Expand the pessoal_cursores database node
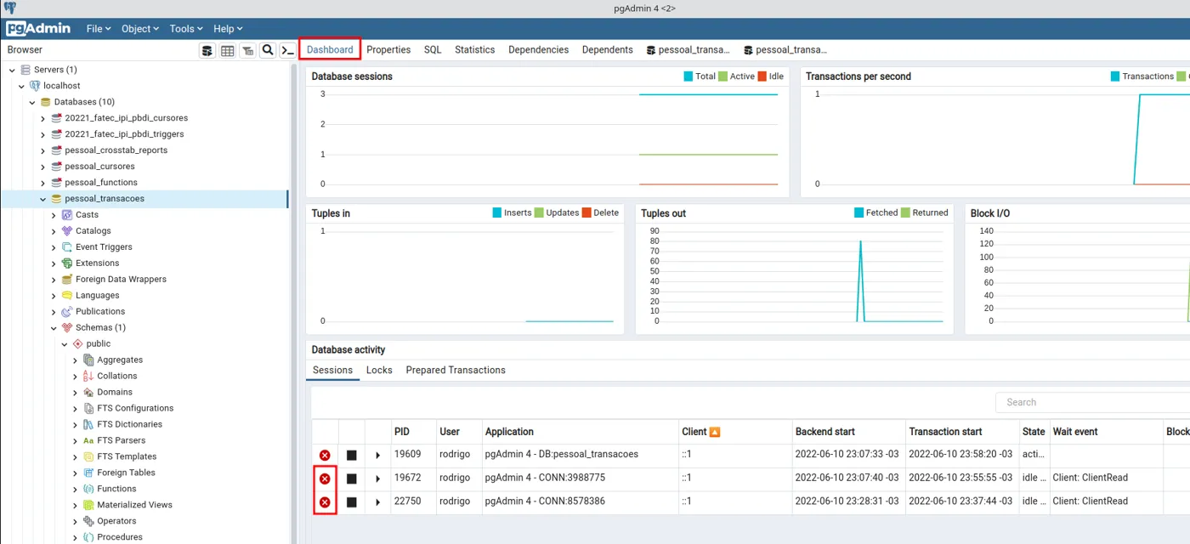Image resolution: width=1190 pixels, height=544 pixels. [43, 167]
